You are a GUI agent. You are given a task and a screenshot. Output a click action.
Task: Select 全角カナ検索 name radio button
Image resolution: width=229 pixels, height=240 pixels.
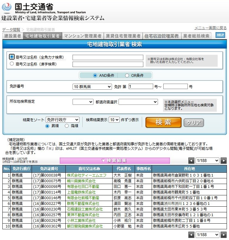click(x=12, y=57)
